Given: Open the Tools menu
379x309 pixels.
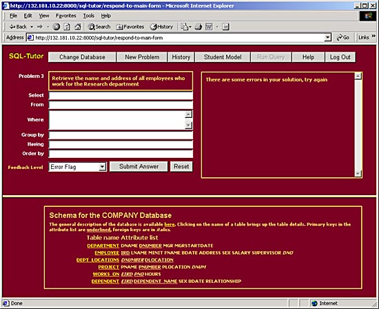Looking at the screenshot, I should [x=89, y=16].
